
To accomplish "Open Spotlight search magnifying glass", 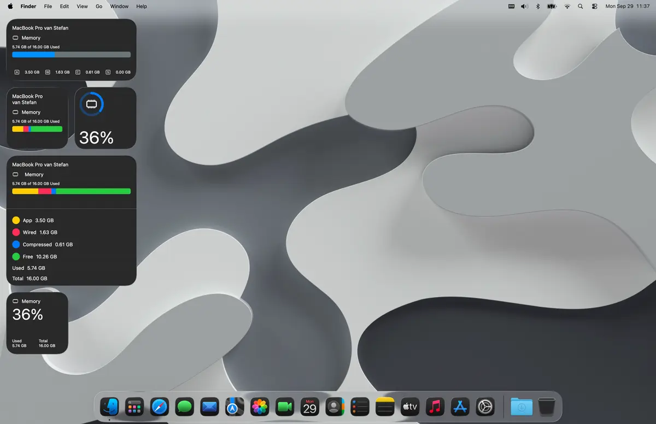I will 580,7.
